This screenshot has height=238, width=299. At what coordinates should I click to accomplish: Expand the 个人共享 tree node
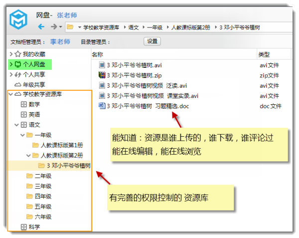coord(11,74)
